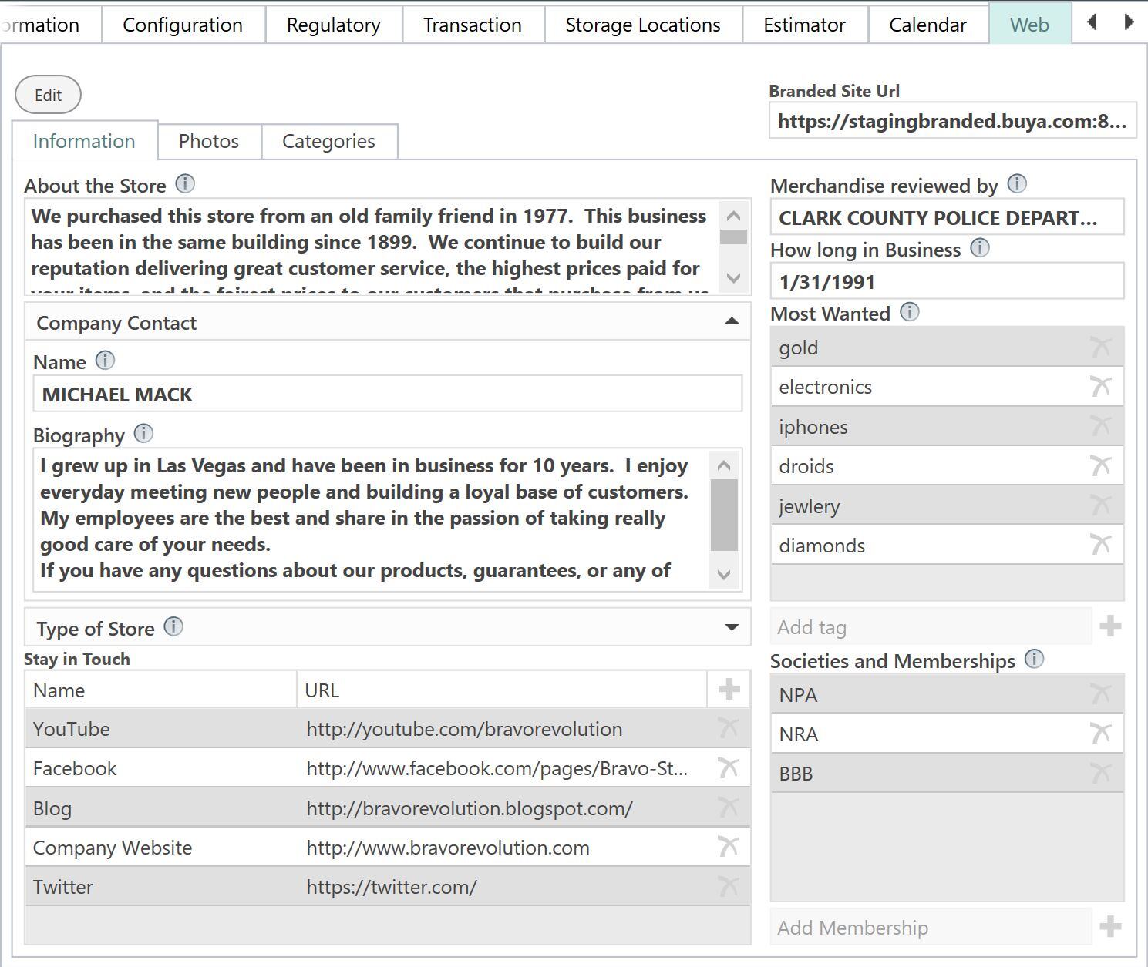Click the Biography scrollbar thumb
The height and width of the screenshot is (967, 1148).
pyautogui.click(x=724, y=515)
